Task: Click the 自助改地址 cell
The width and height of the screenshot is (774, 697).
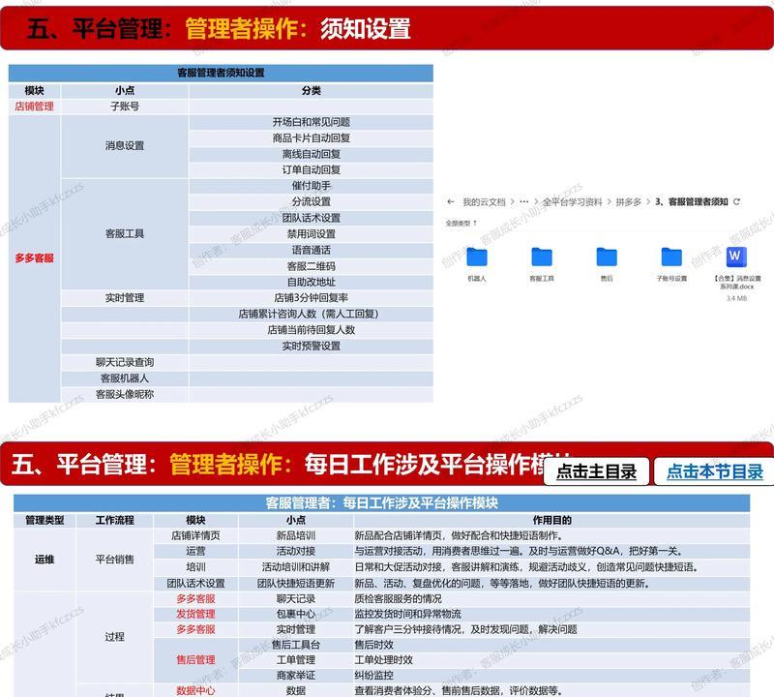Action: coord(311,282)
